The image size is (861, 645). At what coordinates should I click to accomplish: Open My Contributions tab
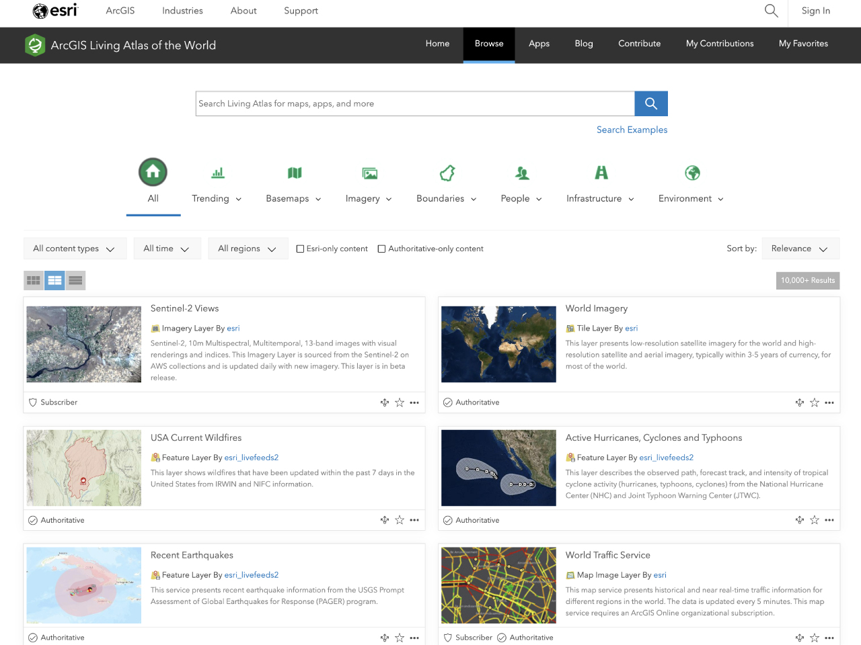[720, 44]
